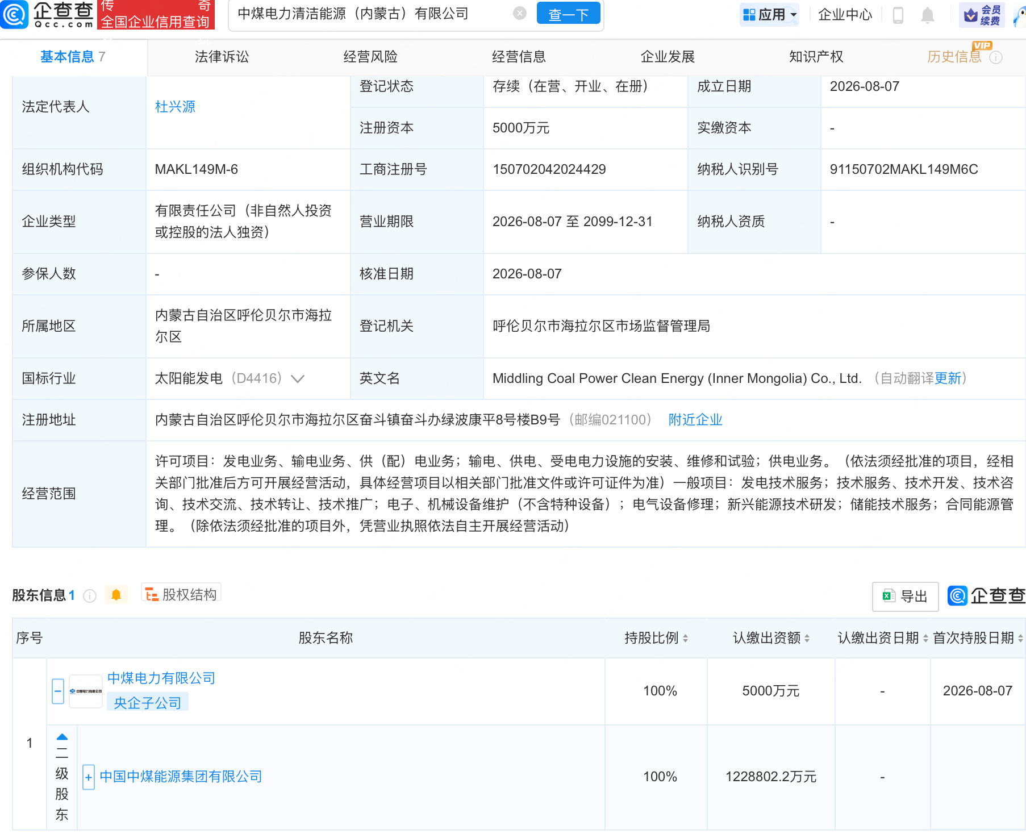1026x834 pixels.
Task: Click the 查一下 search button
Action: pos(568,14)
